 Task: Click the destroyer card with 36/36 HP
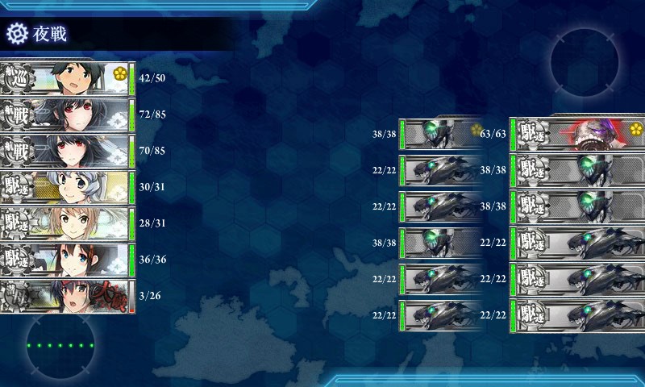68,260
